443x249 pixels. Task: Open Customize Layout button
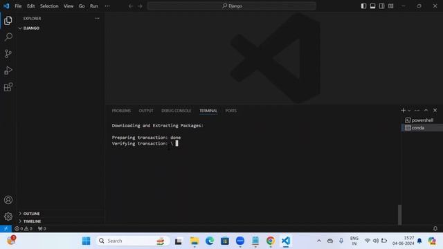point(390,6)
